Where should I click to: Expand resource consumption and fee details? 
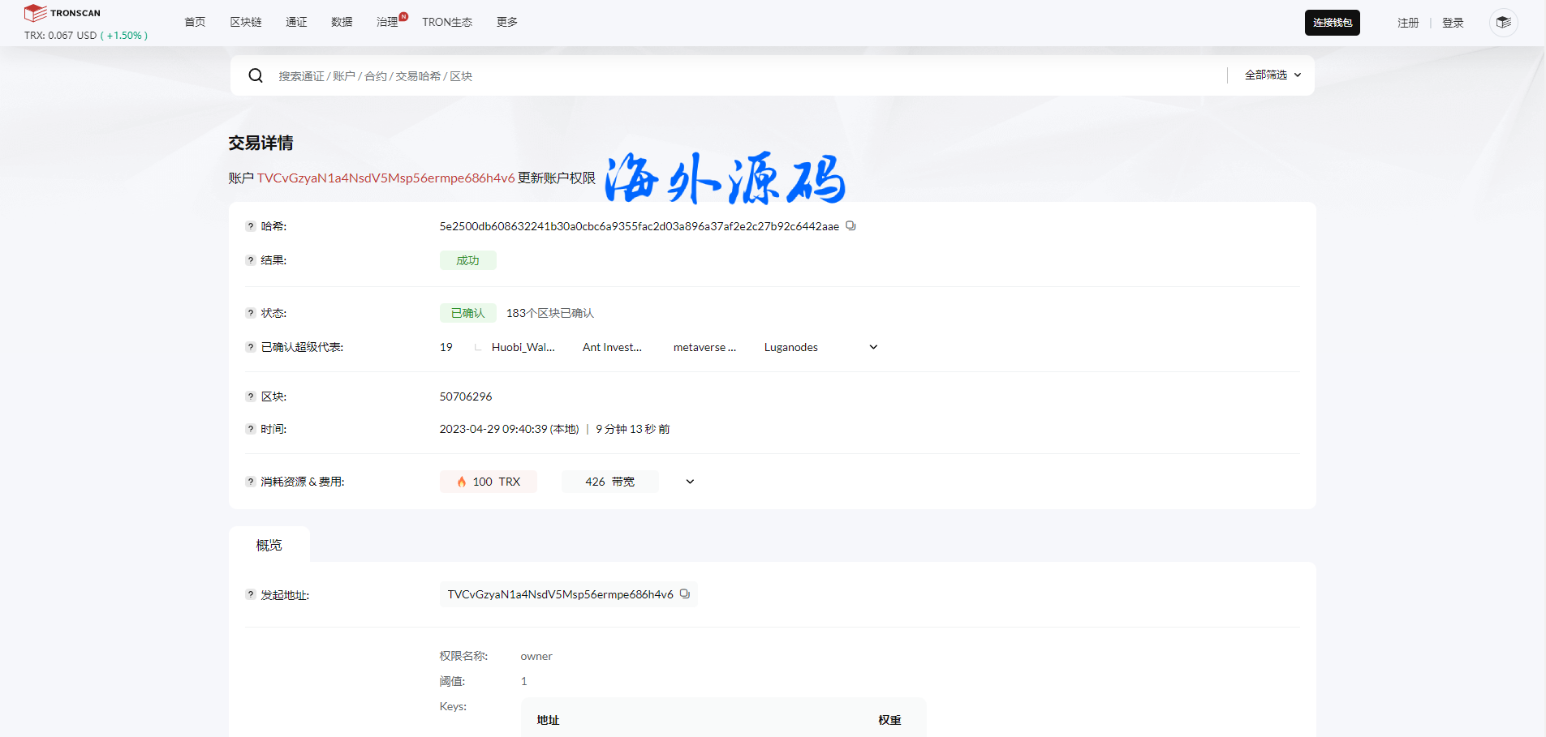point(690,482)
